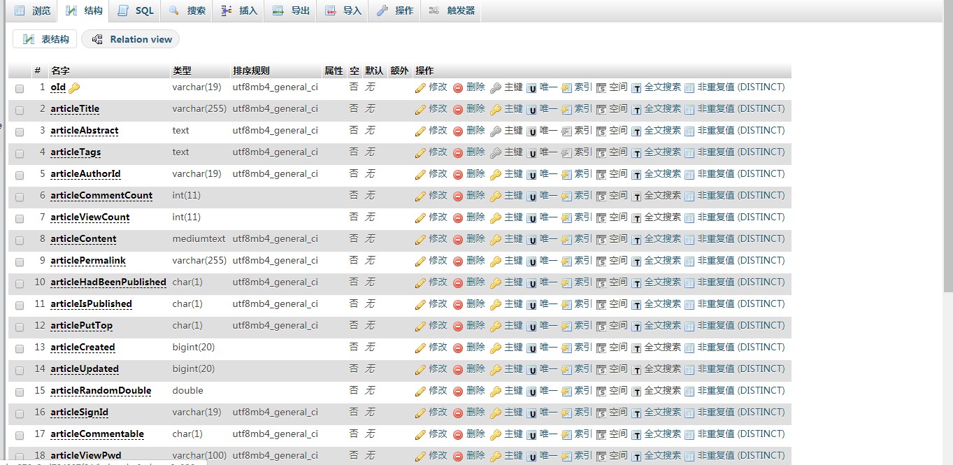
Task: Click the fulltext search icon for articleContent
Action: click(x=636, y=240)
